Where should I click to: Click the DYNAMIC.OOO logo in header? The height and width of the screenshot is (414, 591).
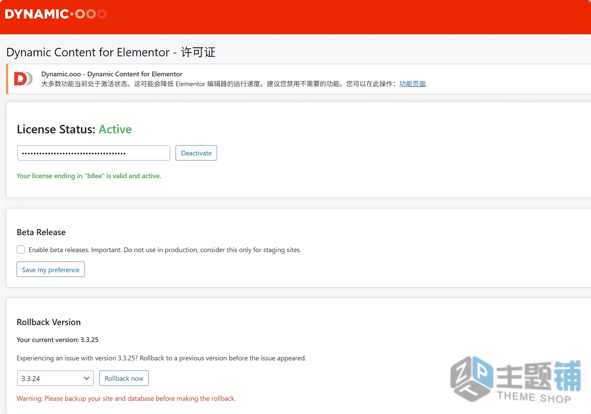(56, 14)
